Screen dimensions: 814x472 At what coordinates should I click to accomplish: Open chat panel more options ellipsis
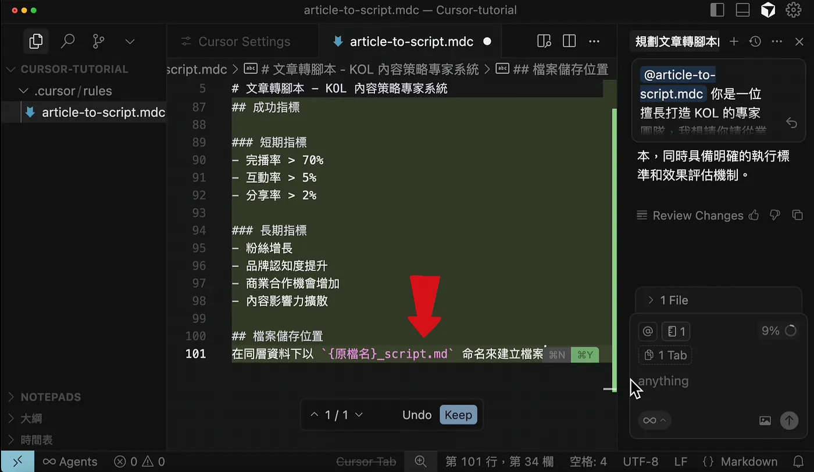point(777,41)
